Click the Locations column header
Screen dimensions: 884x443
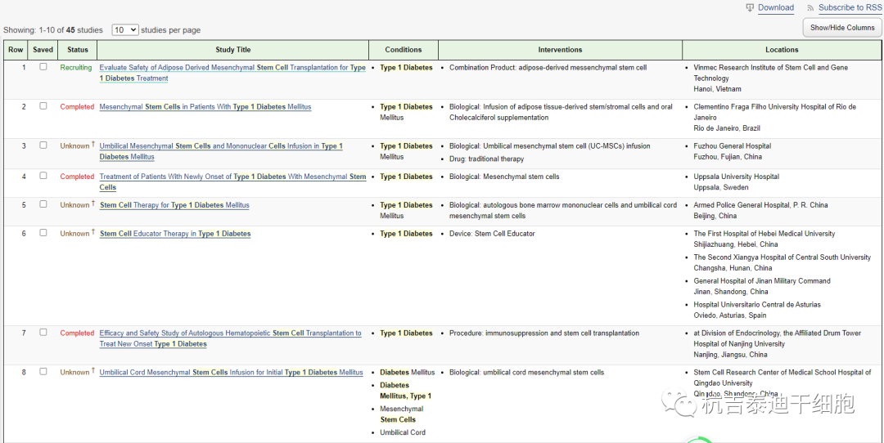pyautogui.click(x=782, y=50)
